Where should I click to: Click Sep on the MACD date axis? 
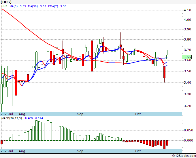(80, 151)
